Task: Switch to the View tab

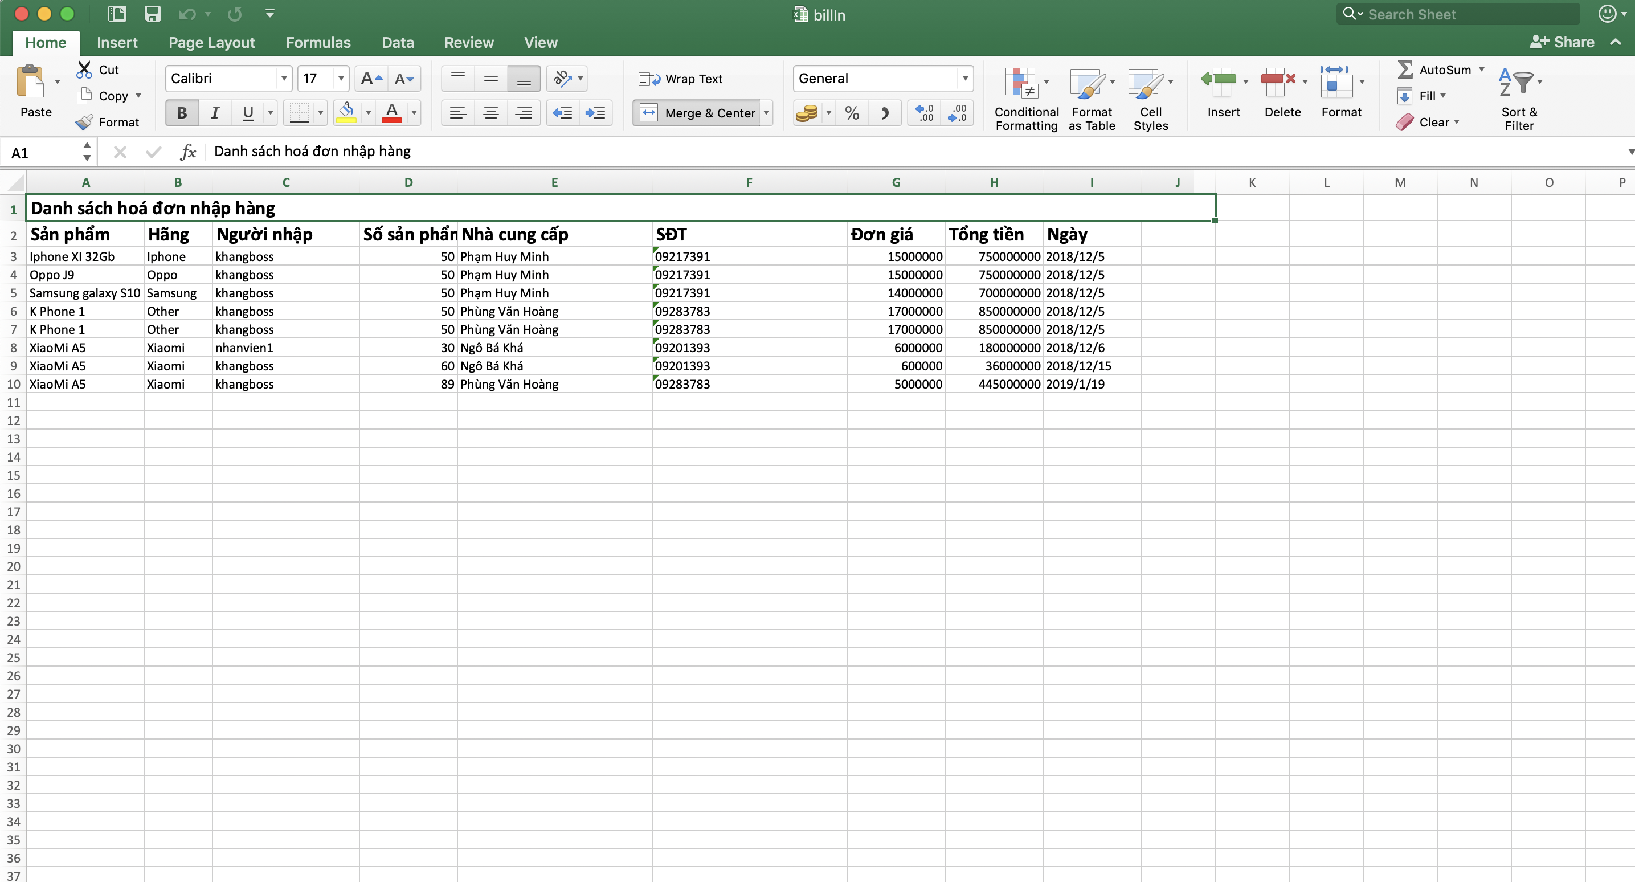Action: (x=540, y=43)
